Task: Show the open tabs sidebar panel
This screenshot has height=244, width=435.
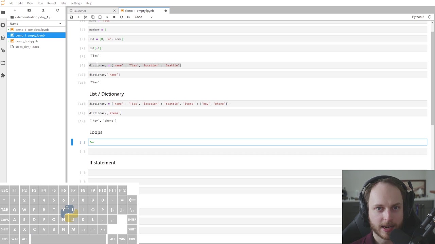Action: (x=3, y=63)
